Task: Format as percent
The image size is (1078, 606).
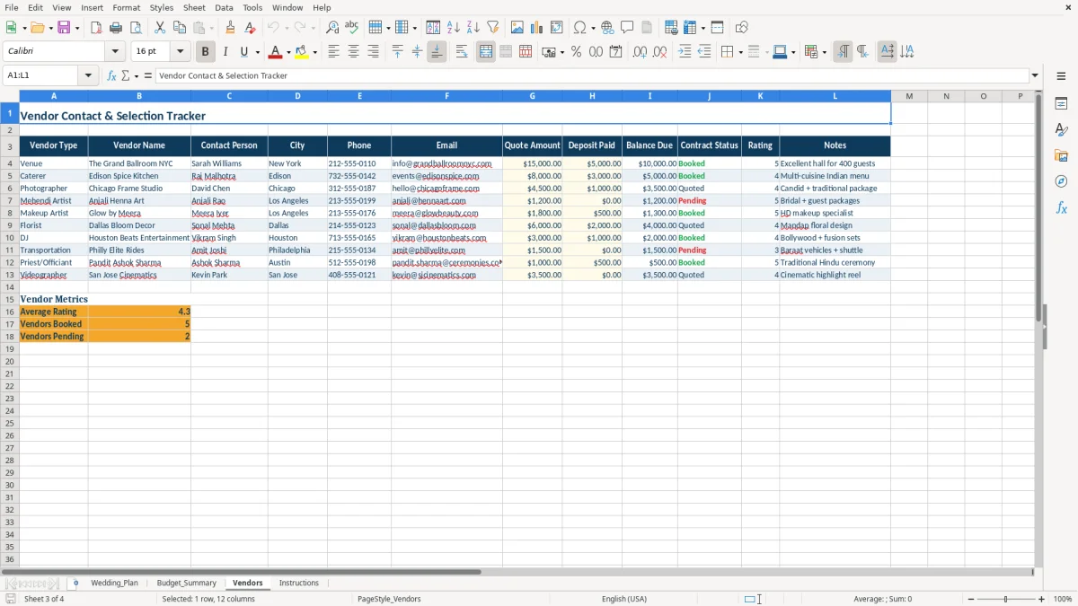Action: click(x=577, y=52)
